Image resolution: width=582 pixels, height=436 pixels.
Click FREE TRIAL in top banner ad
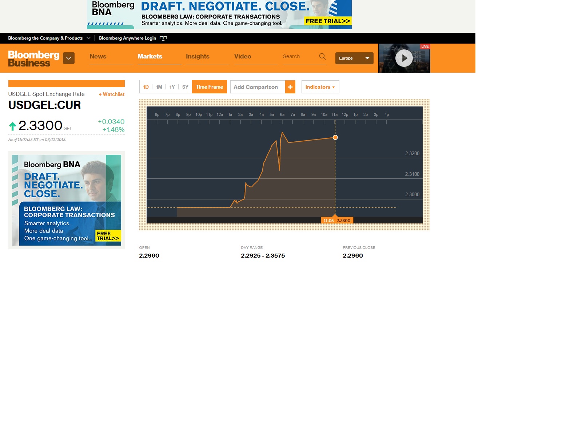pos(328,21)
